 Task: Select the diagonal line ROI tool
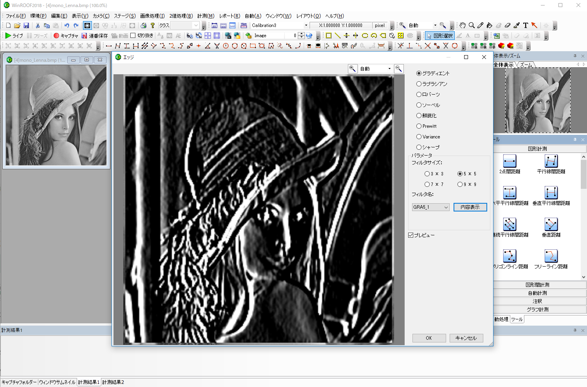[338, 36]
